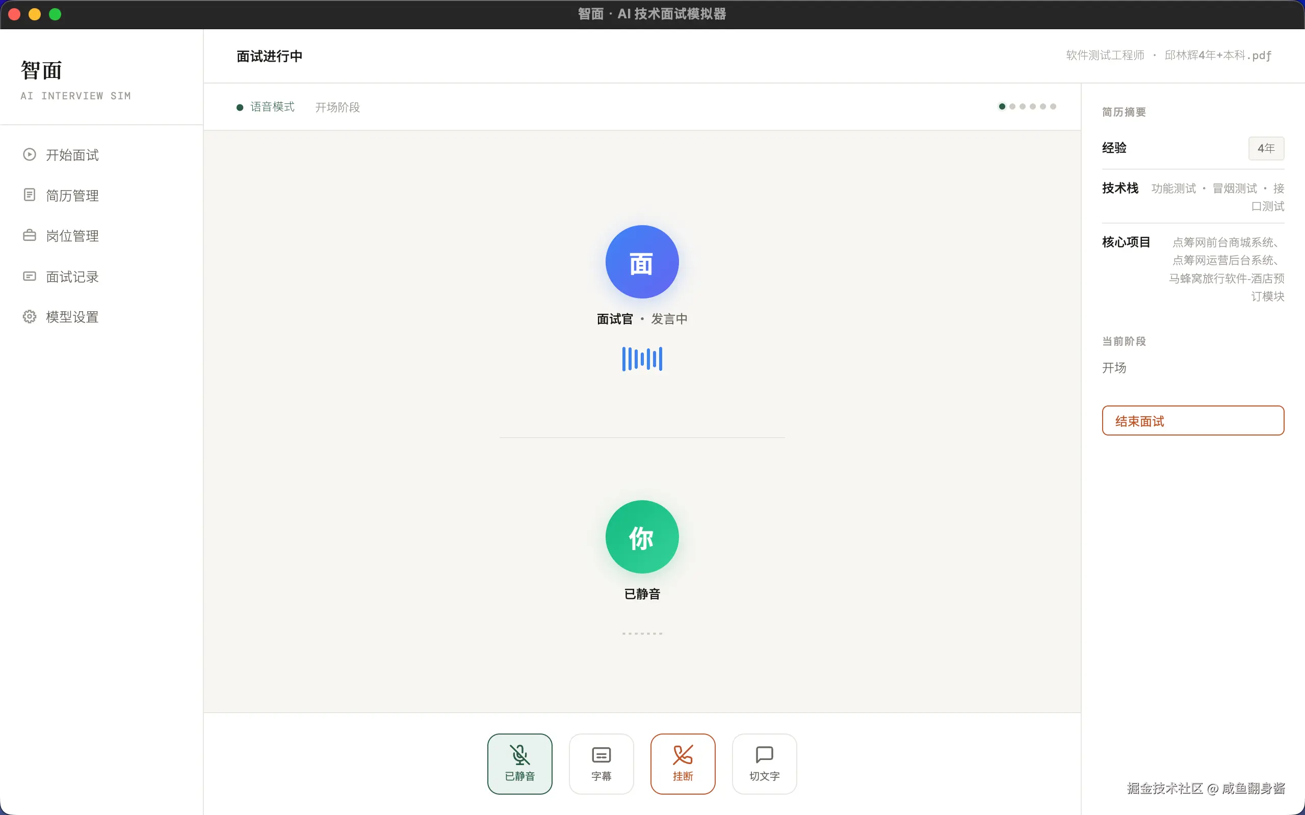Image resolution: width=1305 pixels, height=815 pixels.
Task: Toggle subtitles display on
Action: pos(601,763)
